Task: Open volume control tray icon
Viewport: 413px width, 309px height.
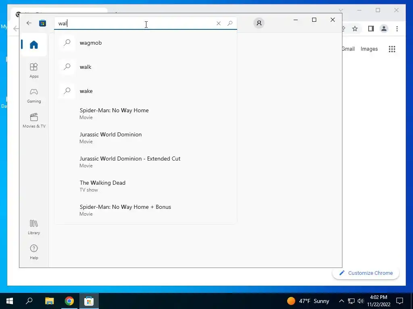Action: (361, 301)
